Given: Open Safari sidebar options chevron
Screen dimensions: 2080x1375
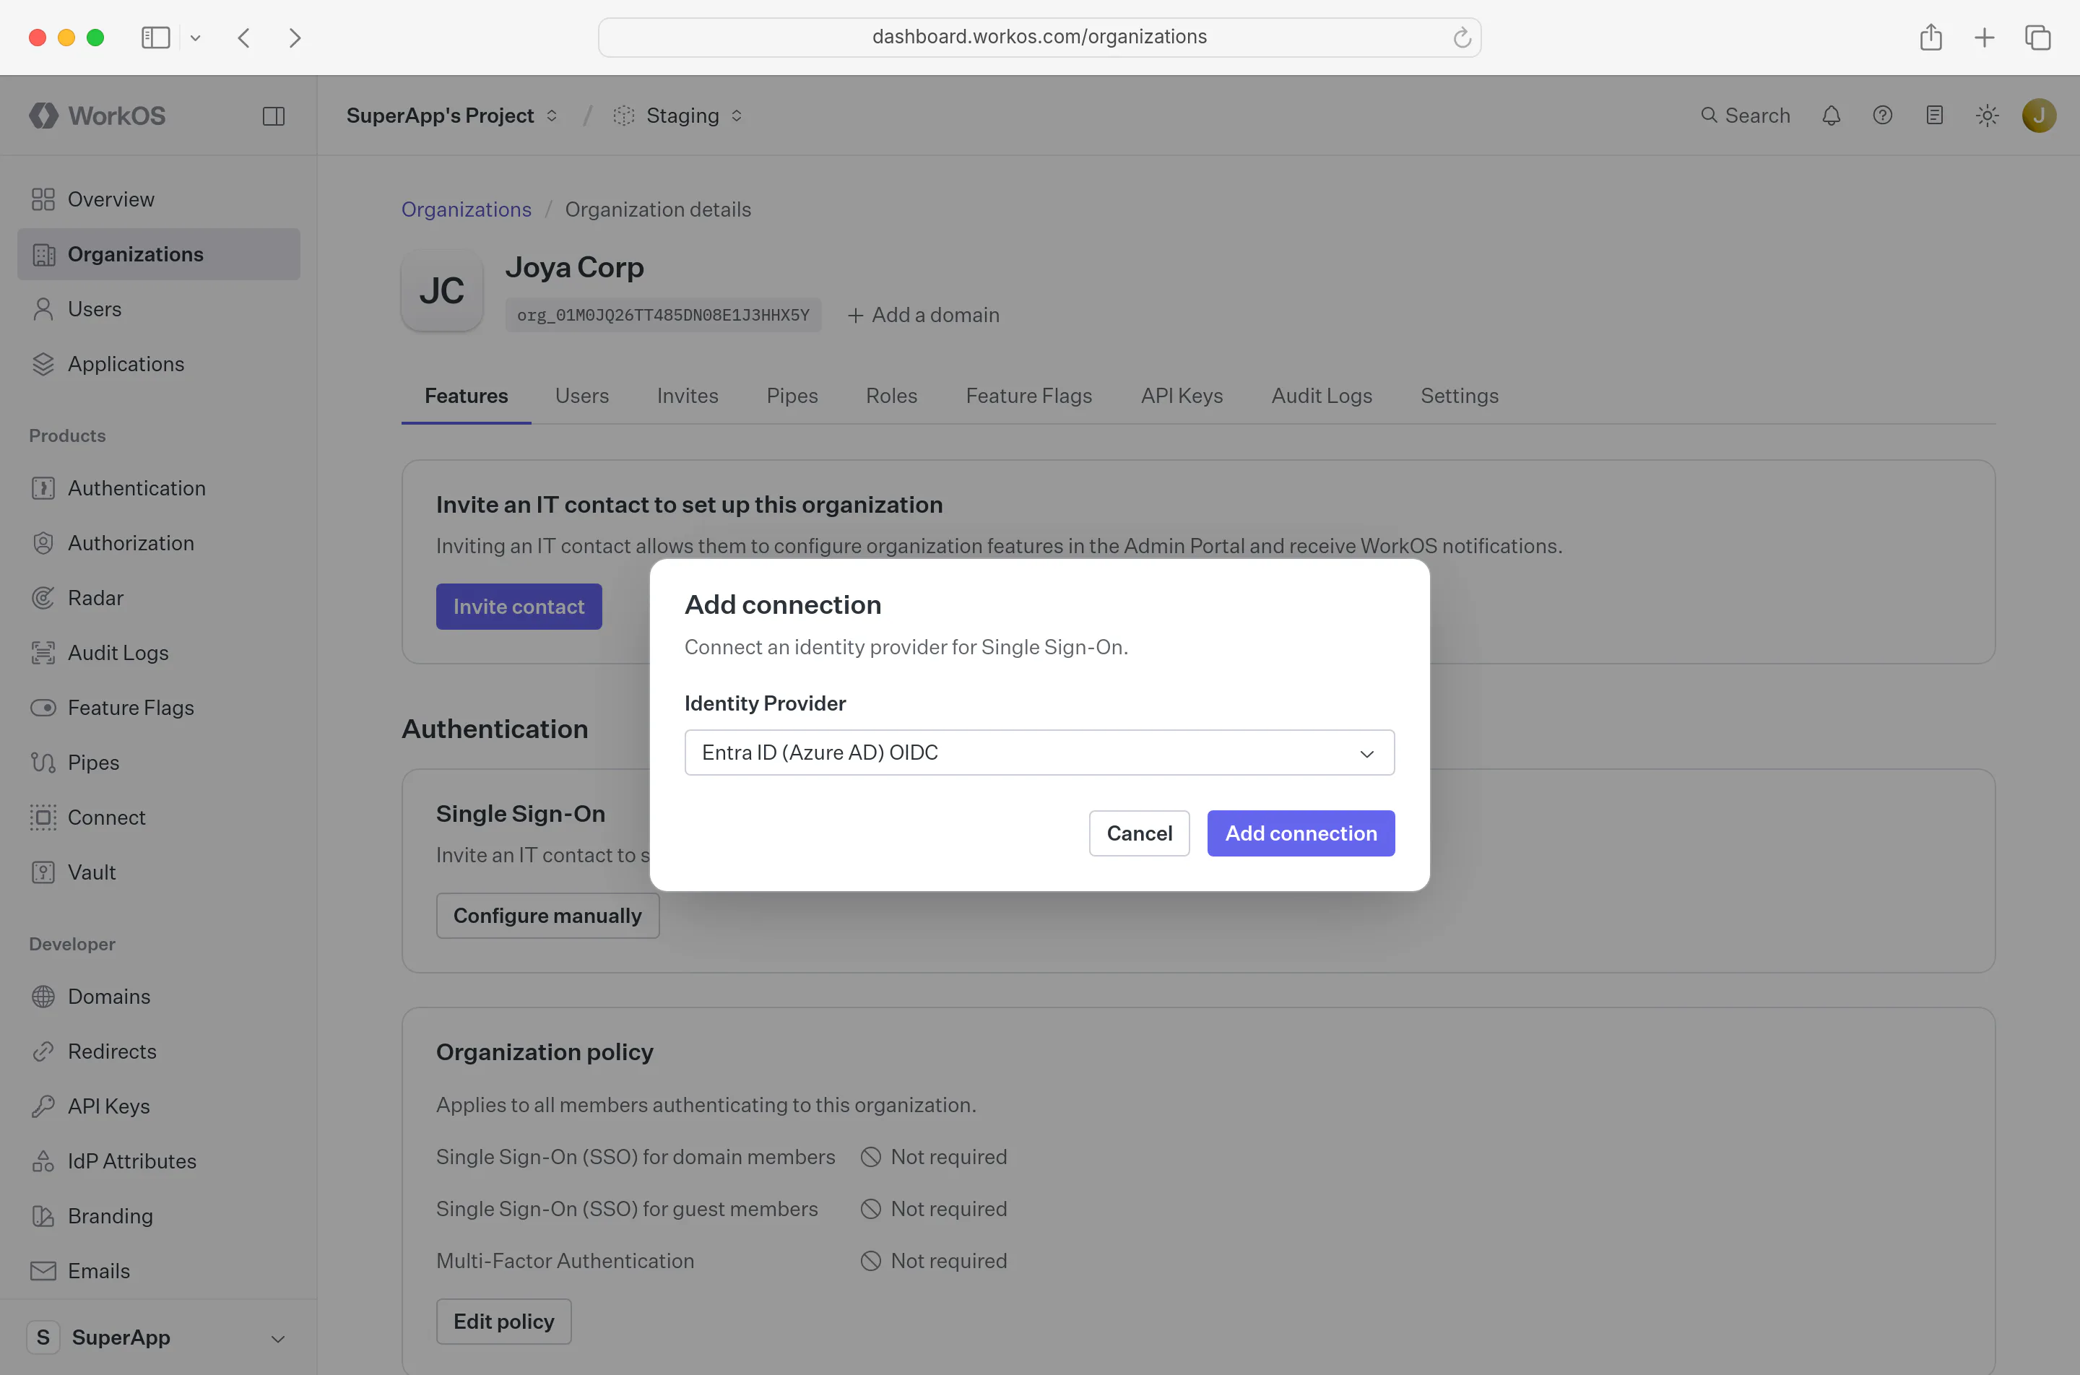Looking at the screenshot, I should [196, 38].
